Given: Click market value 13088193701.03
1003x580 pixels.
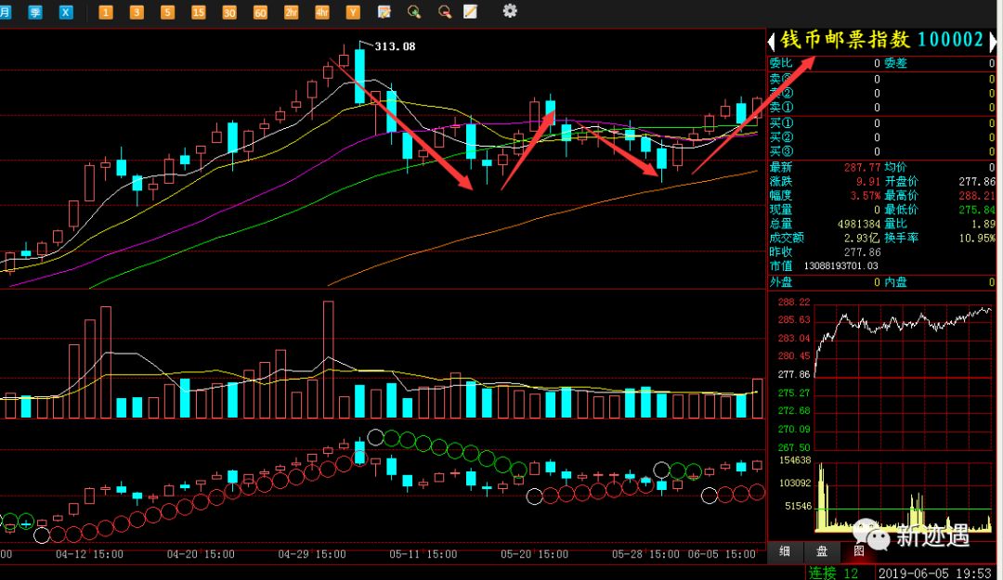Looking at the screenshot, I should pos(840,266).
